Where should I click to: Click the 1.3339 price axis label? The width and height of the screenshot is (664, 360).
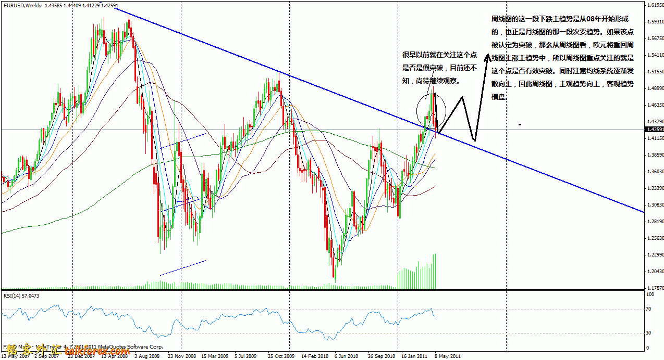pos(655,188)
